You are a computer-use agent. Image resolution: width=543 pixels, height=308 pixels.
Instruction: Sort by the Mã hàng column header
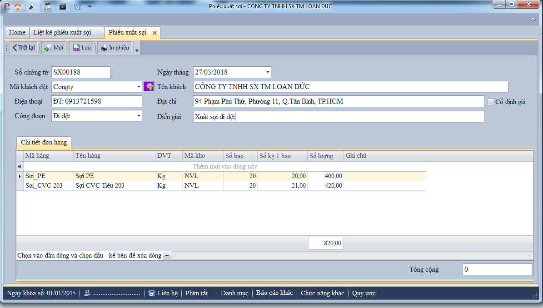[48, 156]
